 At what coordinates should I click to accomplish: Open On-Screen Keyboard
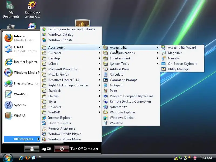[x=182, y=64]
